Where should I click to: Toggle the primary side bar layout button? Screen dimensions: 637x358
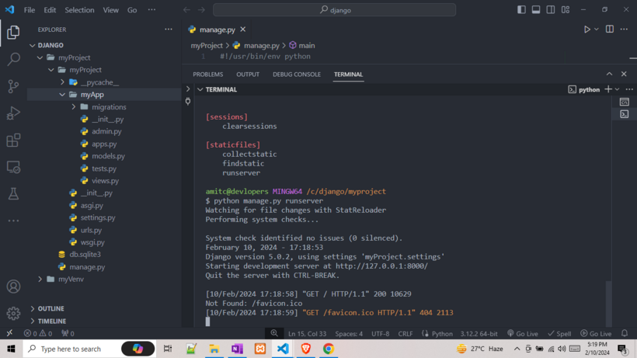tap(521, 10)
